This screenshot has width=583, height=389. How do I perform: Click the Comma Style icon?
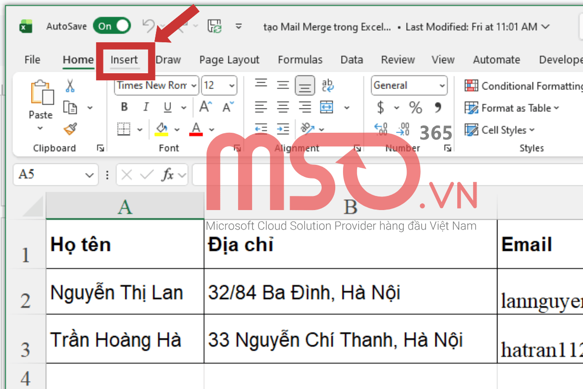tap(439, 108)
